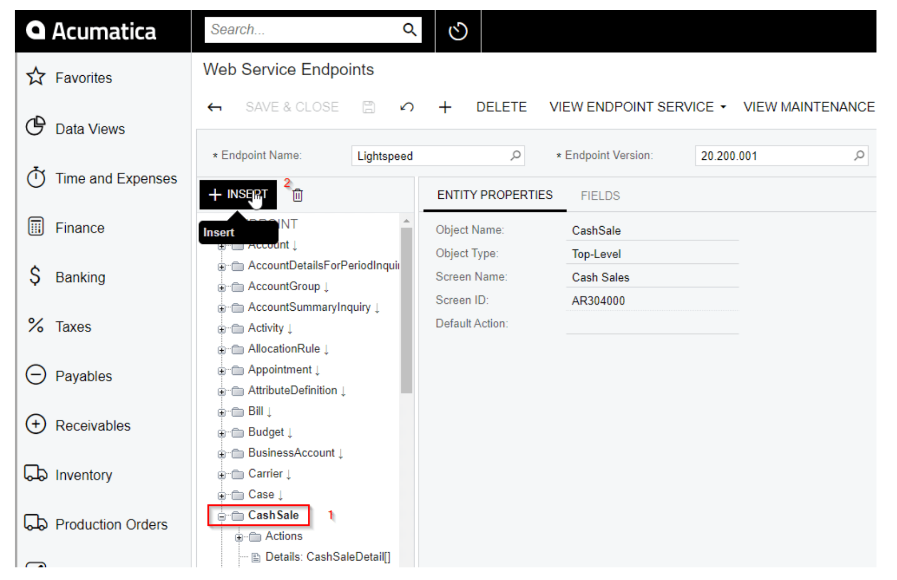Click the Delete toolbar button

pyautogui.click(x=501, y=107)
